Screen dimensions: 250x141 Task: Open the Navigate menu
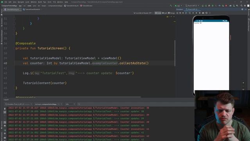point(21,2)
